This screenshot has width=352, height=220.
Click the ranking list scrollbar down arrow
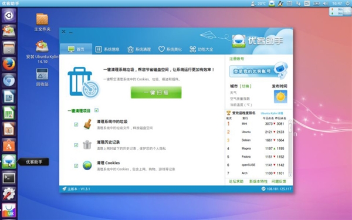click(x=290, y=175)
